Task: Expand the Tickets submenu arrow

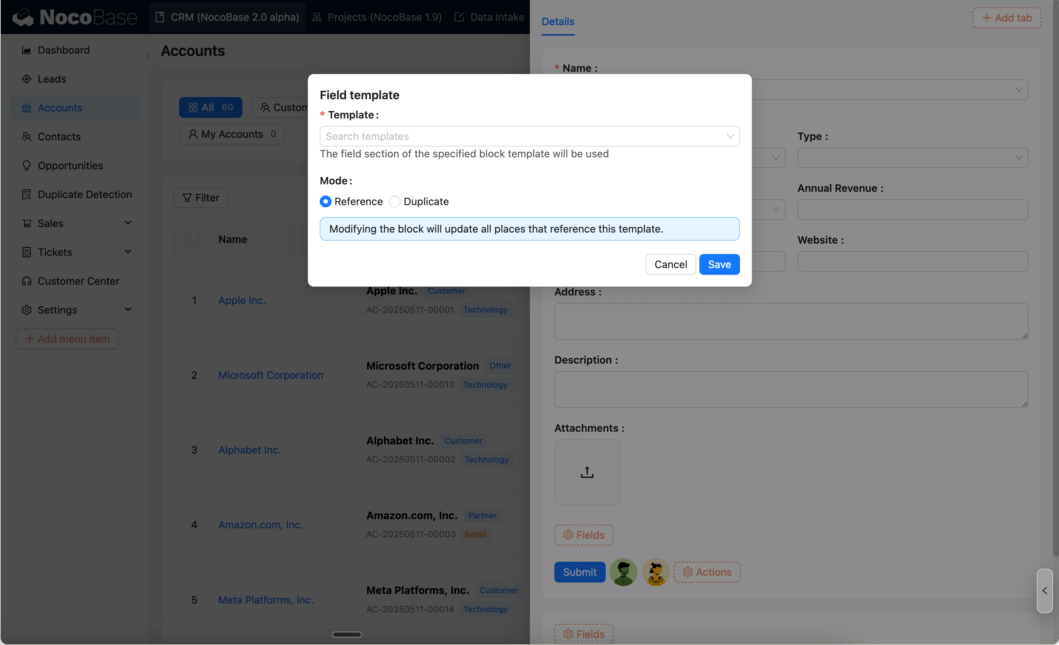Action: click(x=128, y=251)
